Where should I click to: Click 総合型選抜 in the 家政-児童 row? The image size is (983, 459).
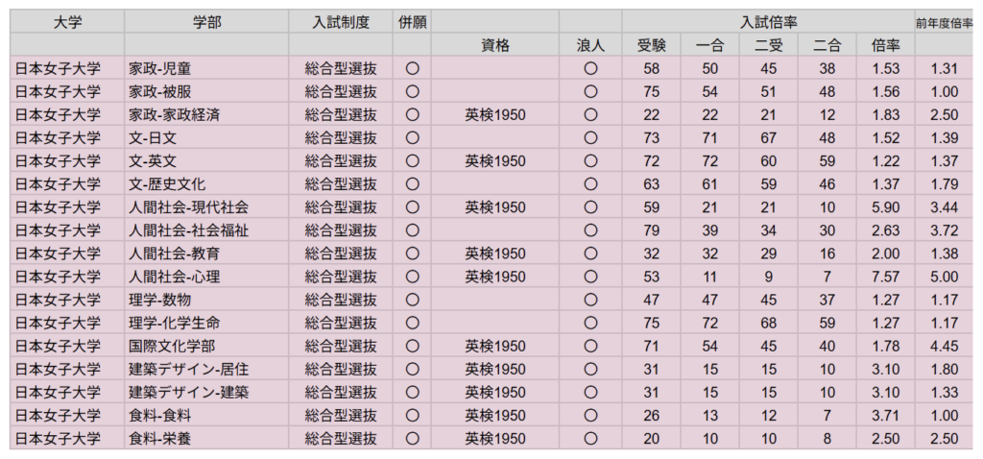tap(341, 68)
